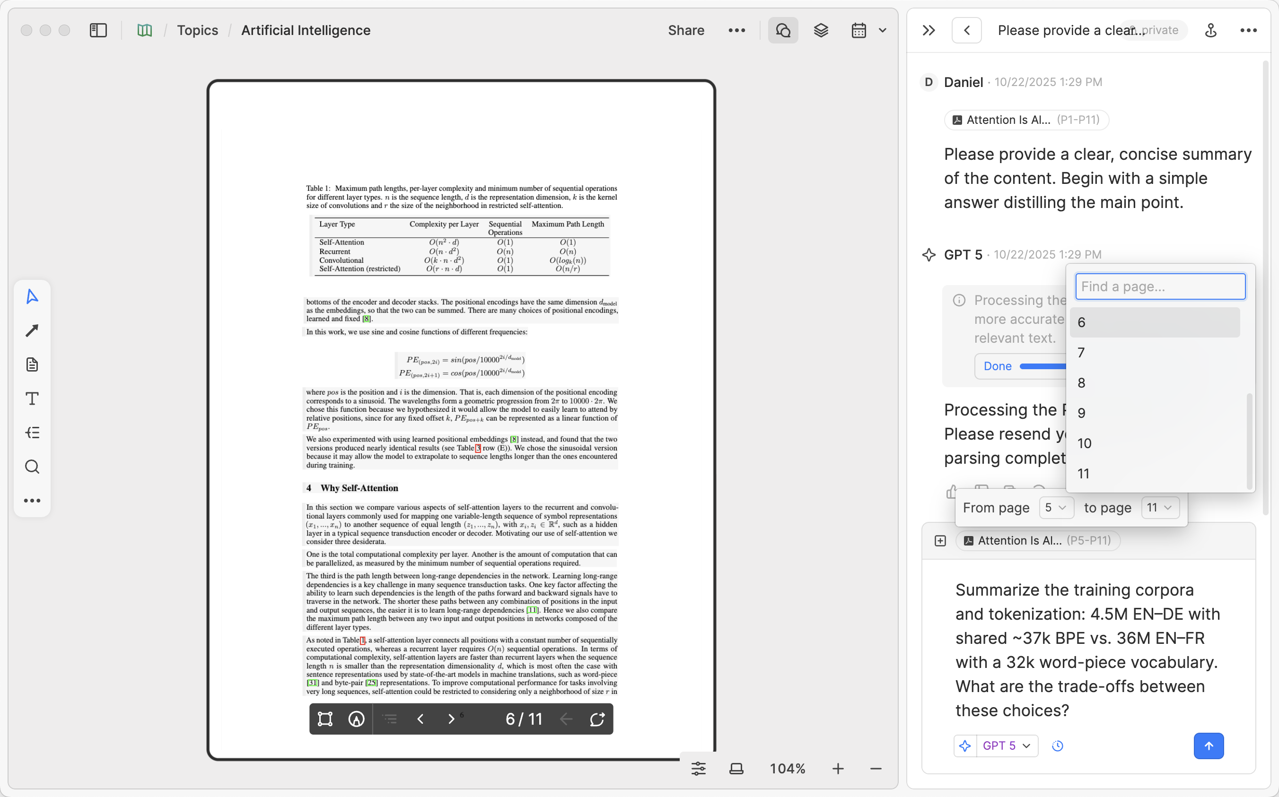The image size is (1279, 797).
Task: Click the Share button
Action: (686, 30)
